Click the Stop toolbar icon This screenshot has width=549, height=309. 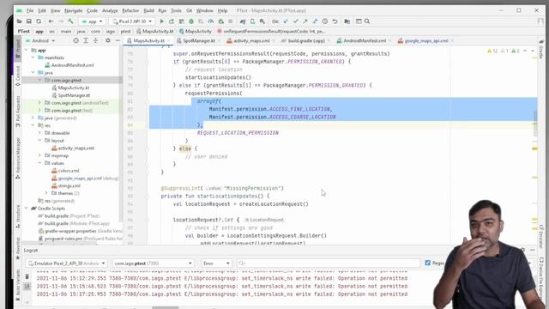(x=231, y=21)
